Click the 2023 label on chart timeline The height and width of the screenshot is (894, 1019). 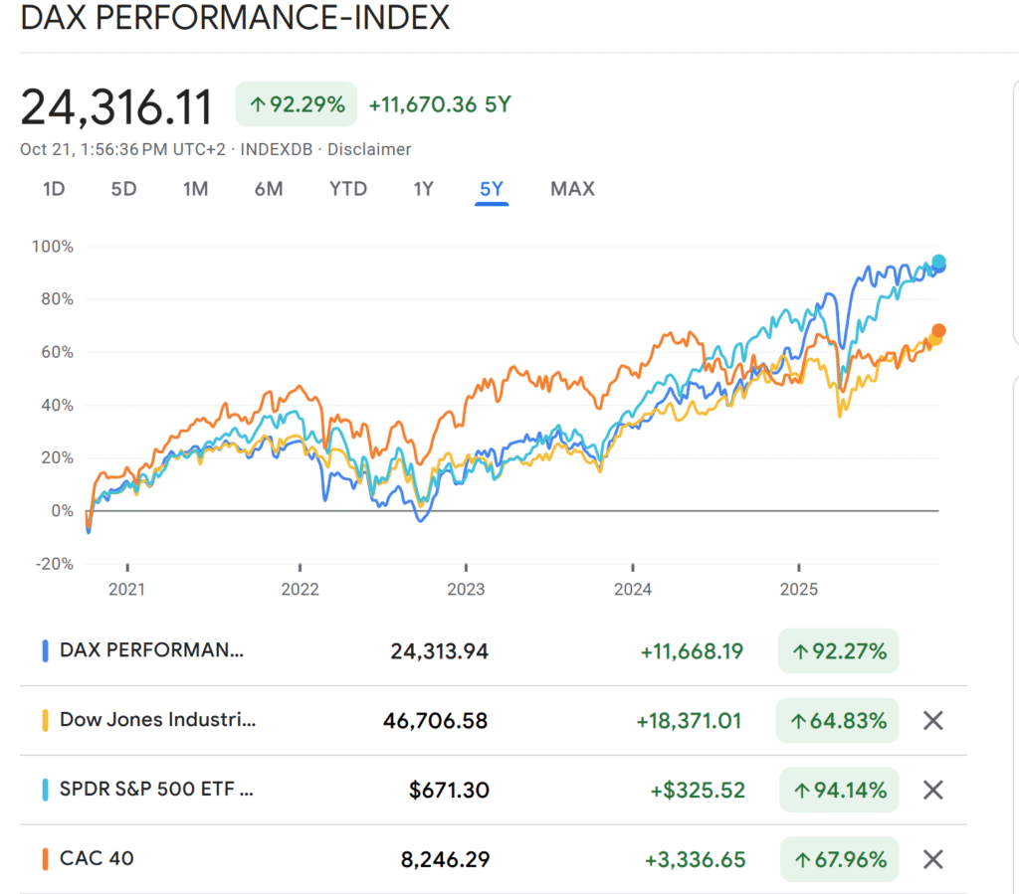(x=466, y=589)
